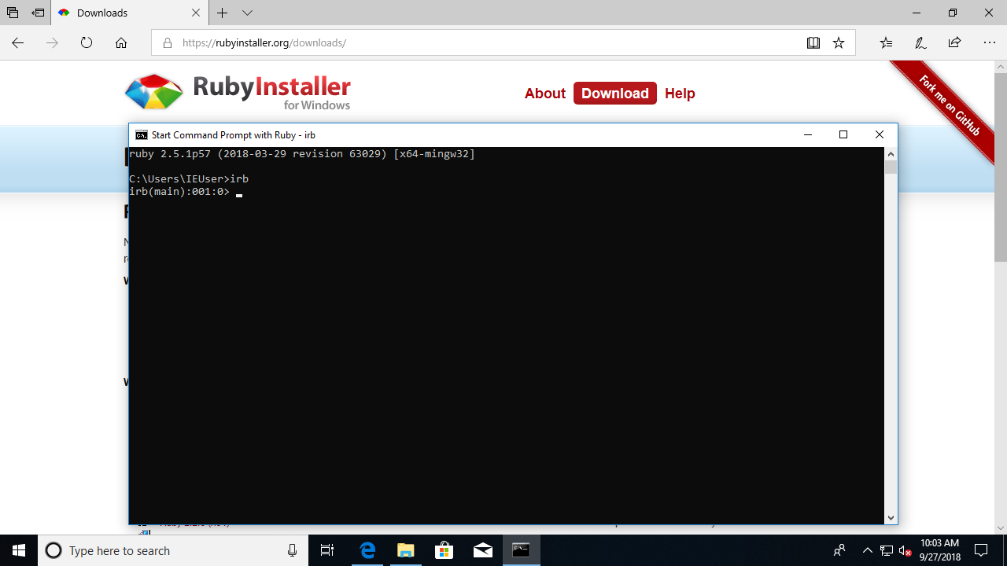
Task: Click the Edge page vertical scrollbar thumb
Action: pos(1001,168)
